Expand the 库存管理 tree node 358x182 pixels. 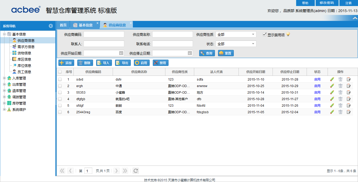tap(4, 103)
